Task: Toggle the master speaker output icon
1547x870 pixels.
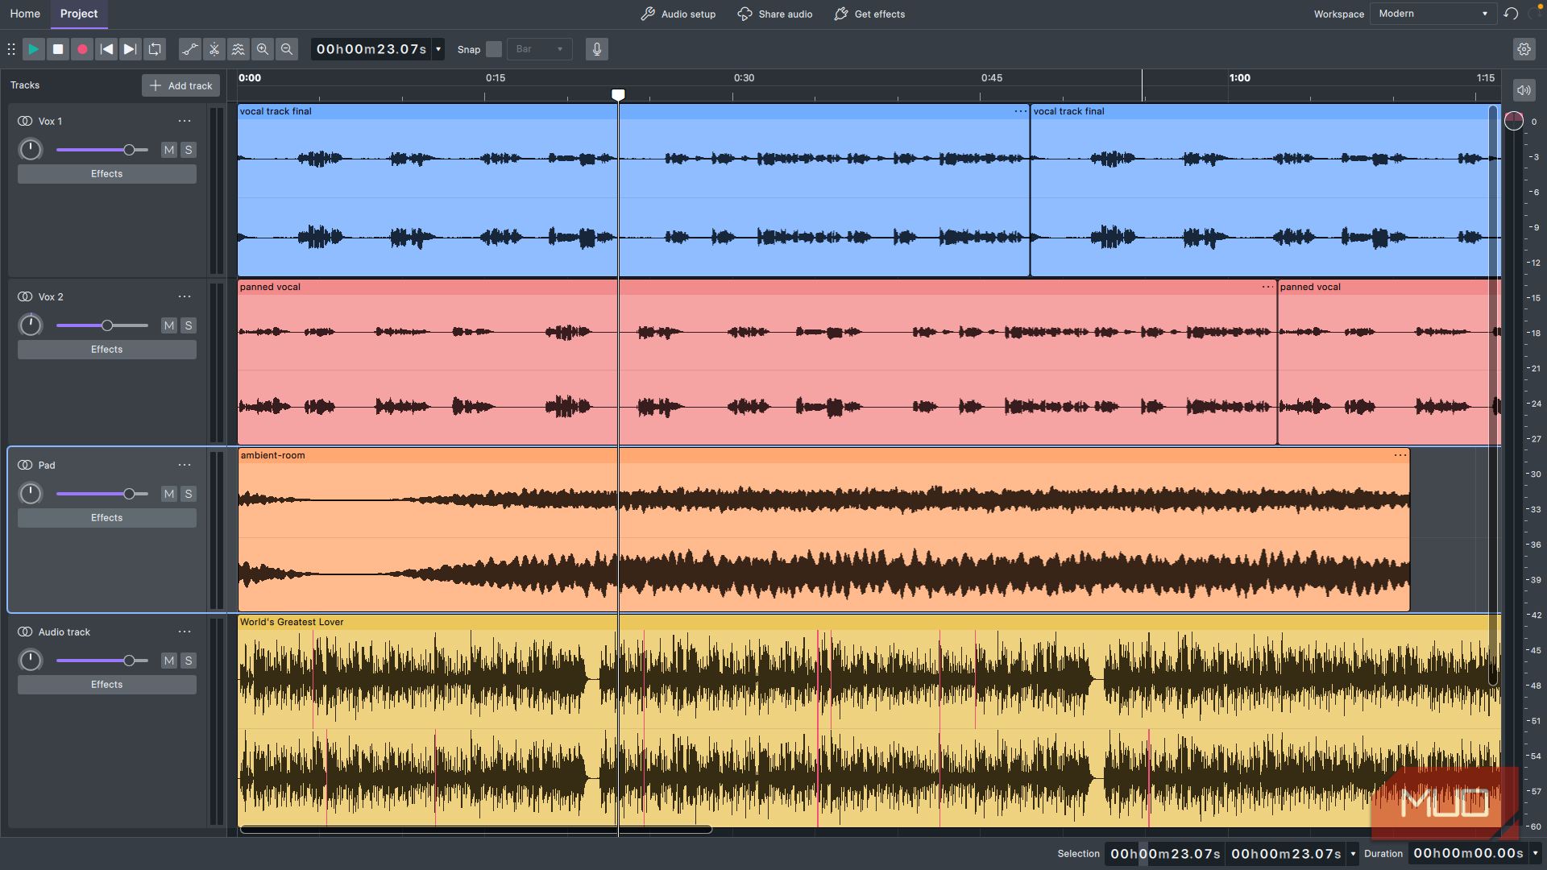Action: pyautogui.click(x=1524, y=90)
